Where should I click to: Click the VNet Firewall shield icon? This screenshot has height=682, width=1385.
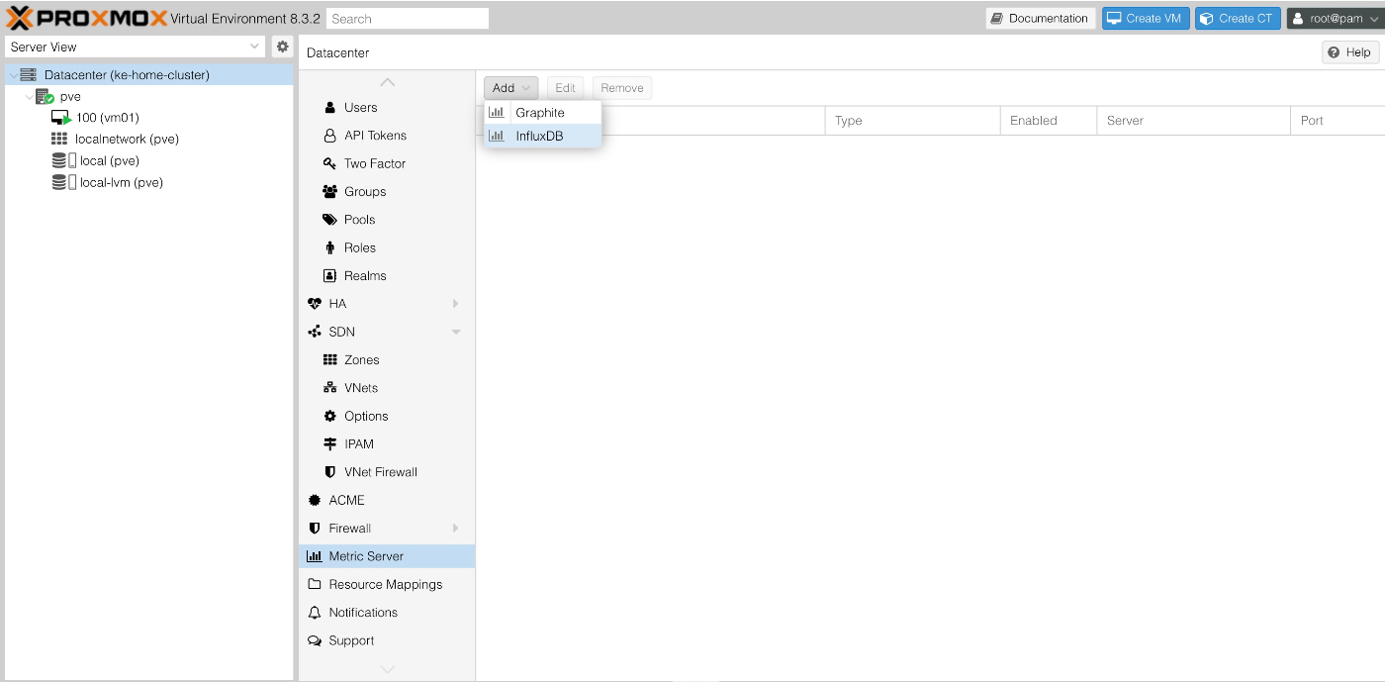(x=330, y=472)
